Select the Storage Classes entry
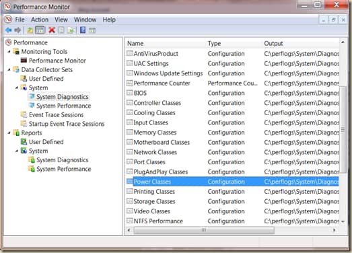This screenshot has height=253, width=352. pyautogui.click(x=233, y=201)
